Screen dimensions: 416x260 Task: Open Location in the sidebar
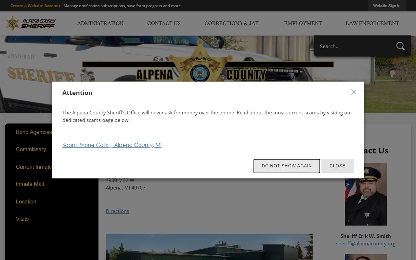click(x=26, y=201)
